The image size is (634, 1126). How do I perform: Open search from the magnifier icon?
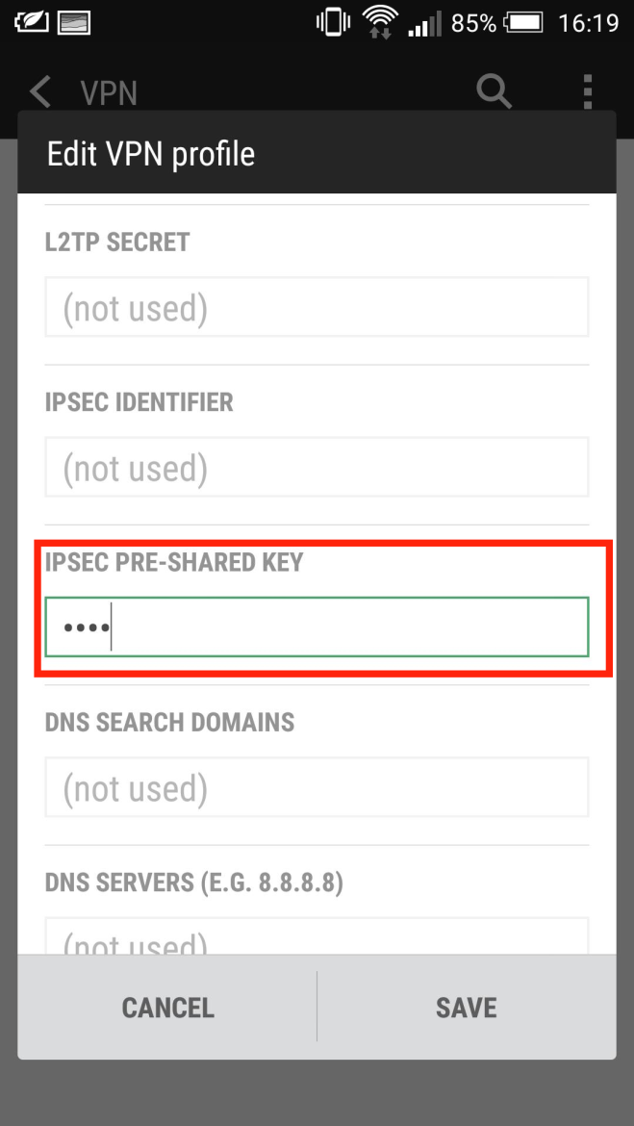click(494, 91)
